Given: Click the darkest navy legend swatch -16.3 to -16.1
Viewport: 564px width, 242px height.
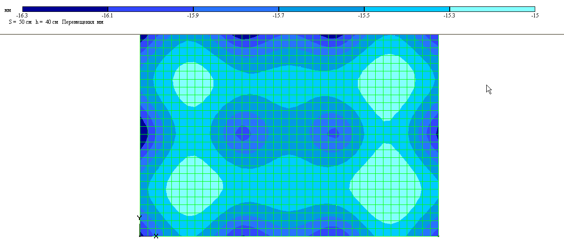Looking at the screenshot, I should pos(65,9).
